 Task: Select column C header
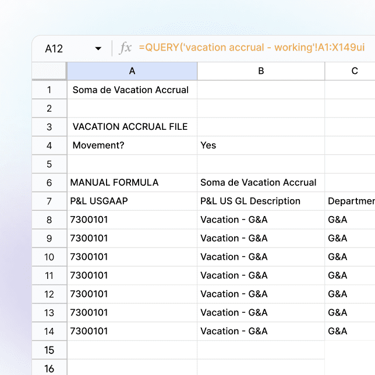pyautogui.click(x=350, y=71)
